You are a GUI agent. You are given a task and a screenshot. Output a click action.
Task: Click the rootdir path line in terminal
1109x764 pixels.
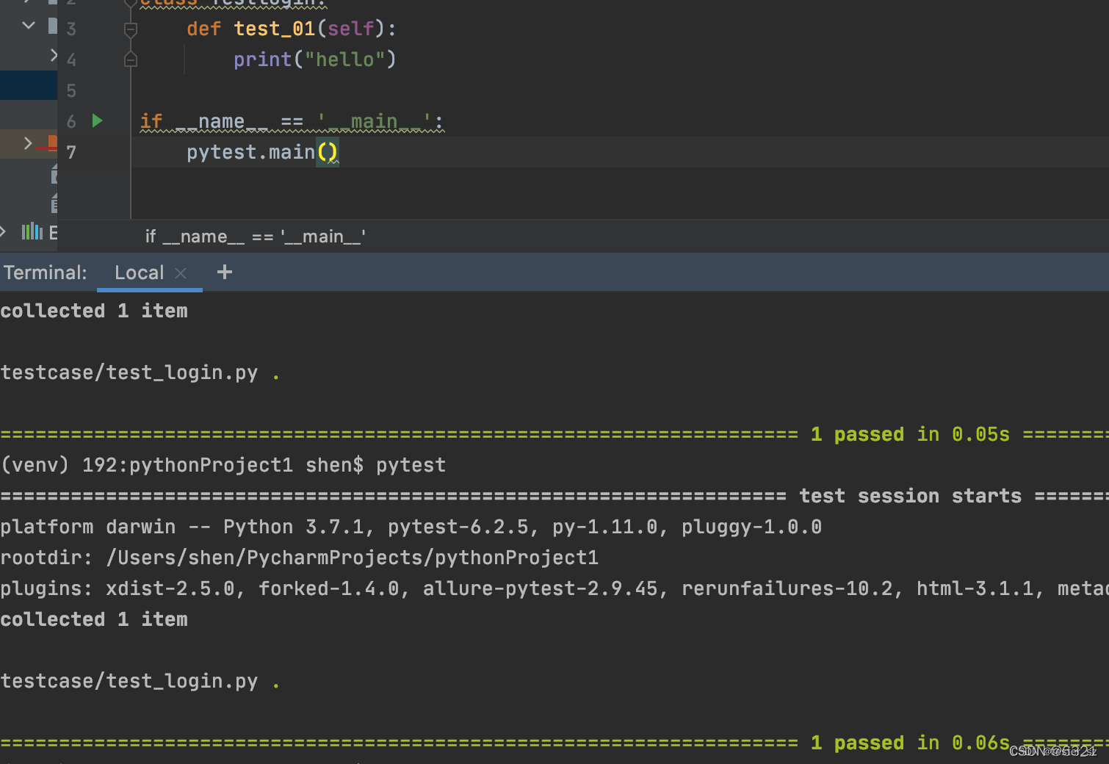[x=300, y=558]
